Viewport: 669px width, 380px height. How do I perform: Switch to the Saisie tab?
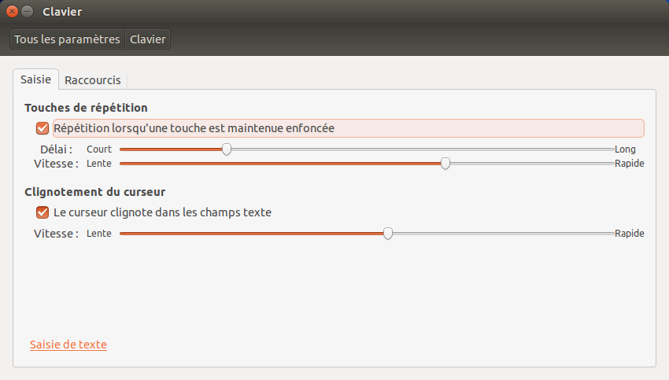tap(35, 79)
